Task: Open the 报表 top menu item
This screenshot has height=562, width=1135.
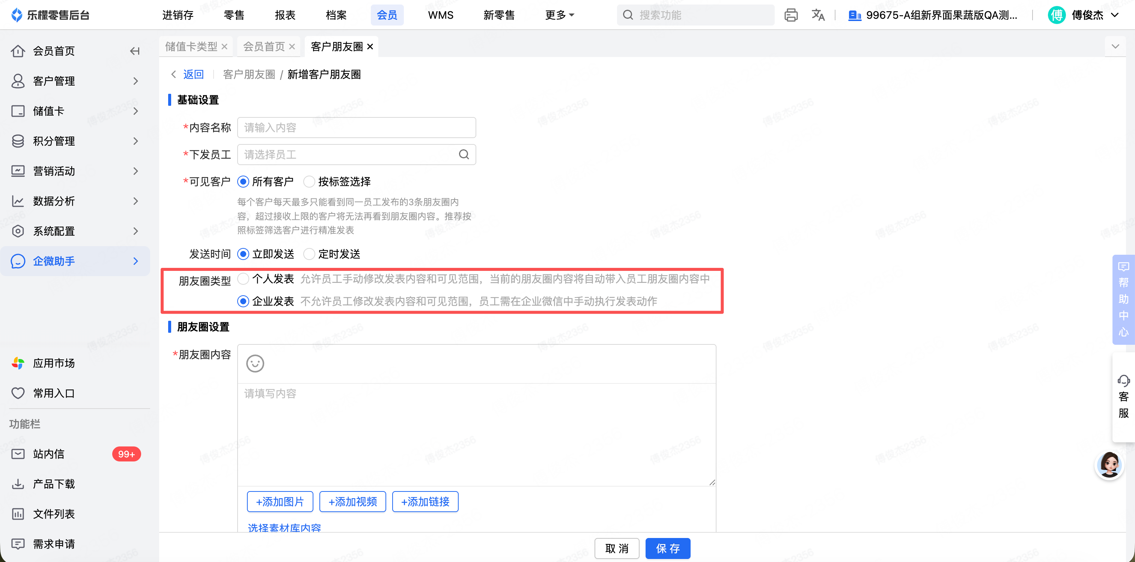Action: (x=285, y=15)
